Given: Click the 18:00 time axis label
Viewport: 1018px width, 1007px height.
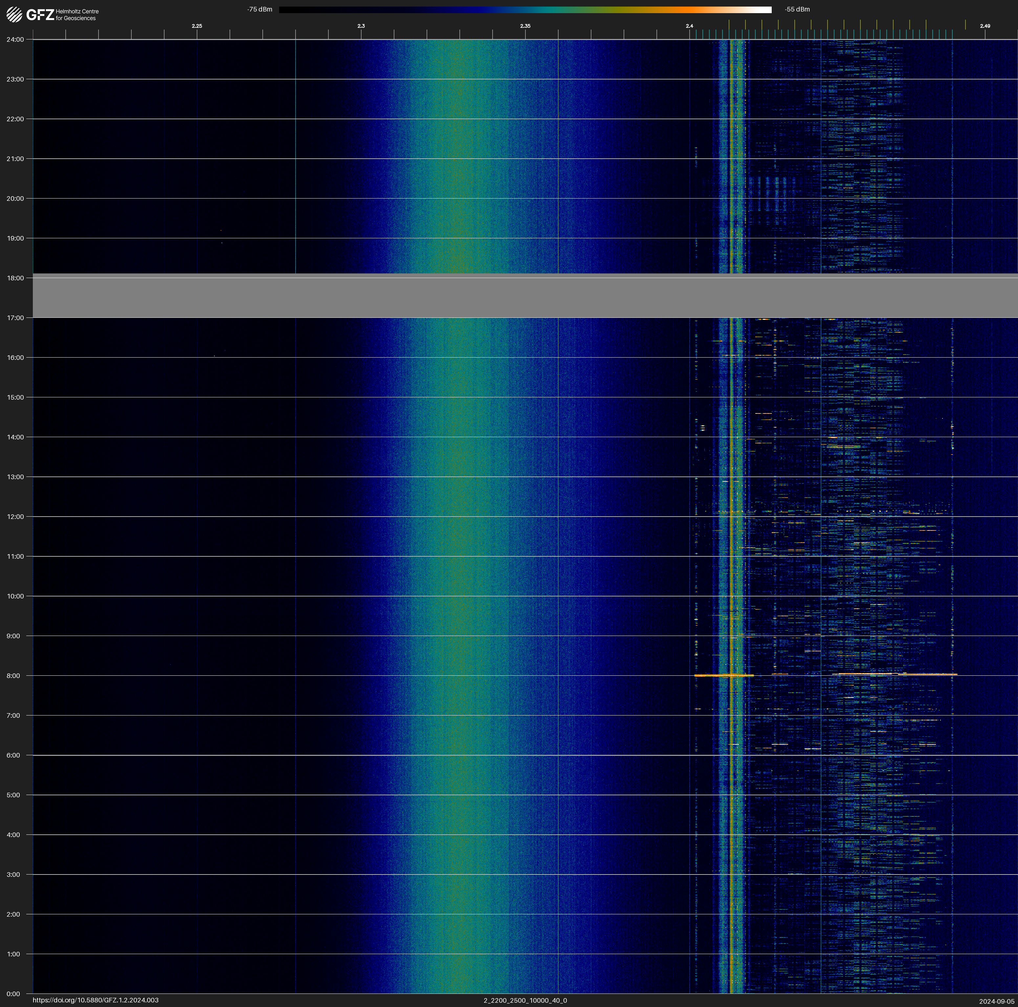Looking at the screenshot, I should click(x=15, y=278).
